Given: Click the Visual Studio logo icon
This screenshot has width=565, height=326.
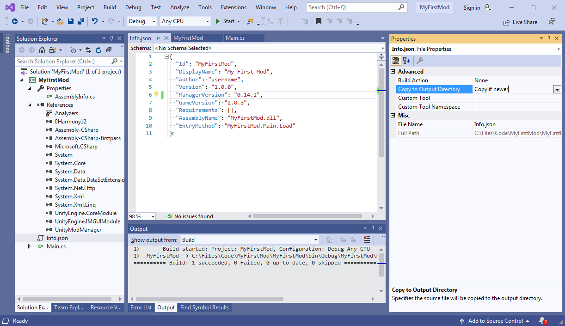Looking at the screenshot, I should 9,7.
